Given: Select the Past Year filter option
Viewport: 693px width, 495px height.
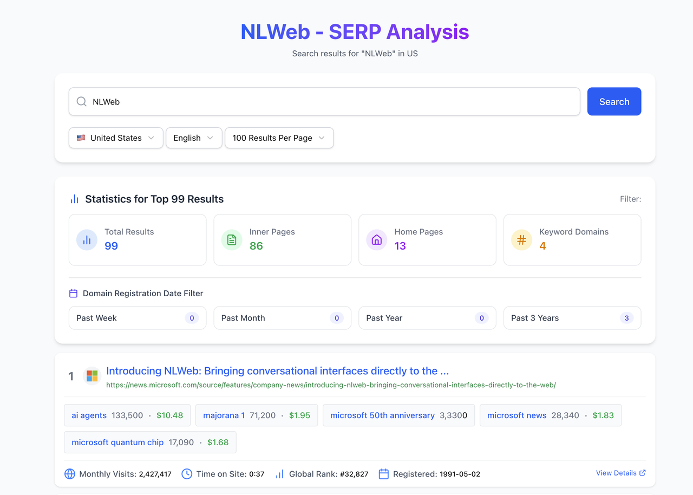Looking at the screenshot, I should tap(427, 318).
